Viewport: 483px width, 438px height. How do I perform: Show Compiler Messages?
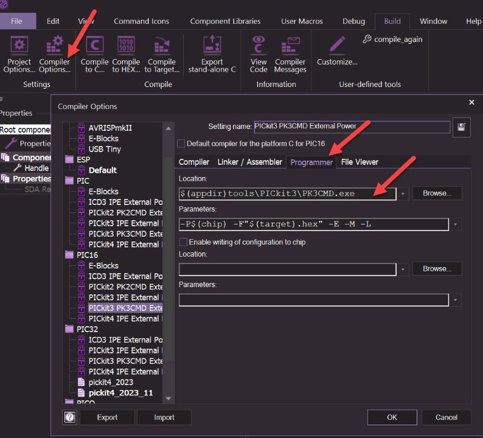coord(290,55)
